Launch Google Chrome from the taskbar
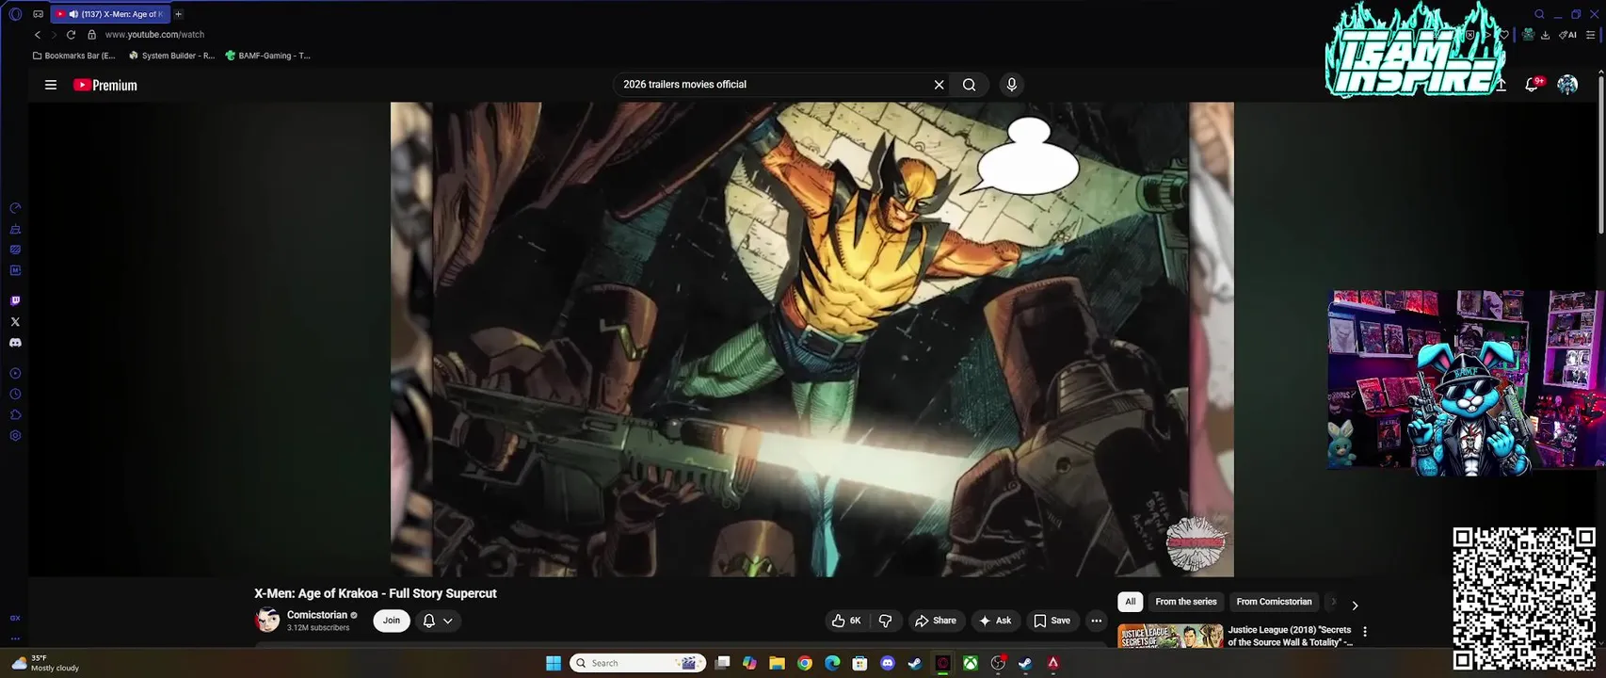 coord(805,663)
